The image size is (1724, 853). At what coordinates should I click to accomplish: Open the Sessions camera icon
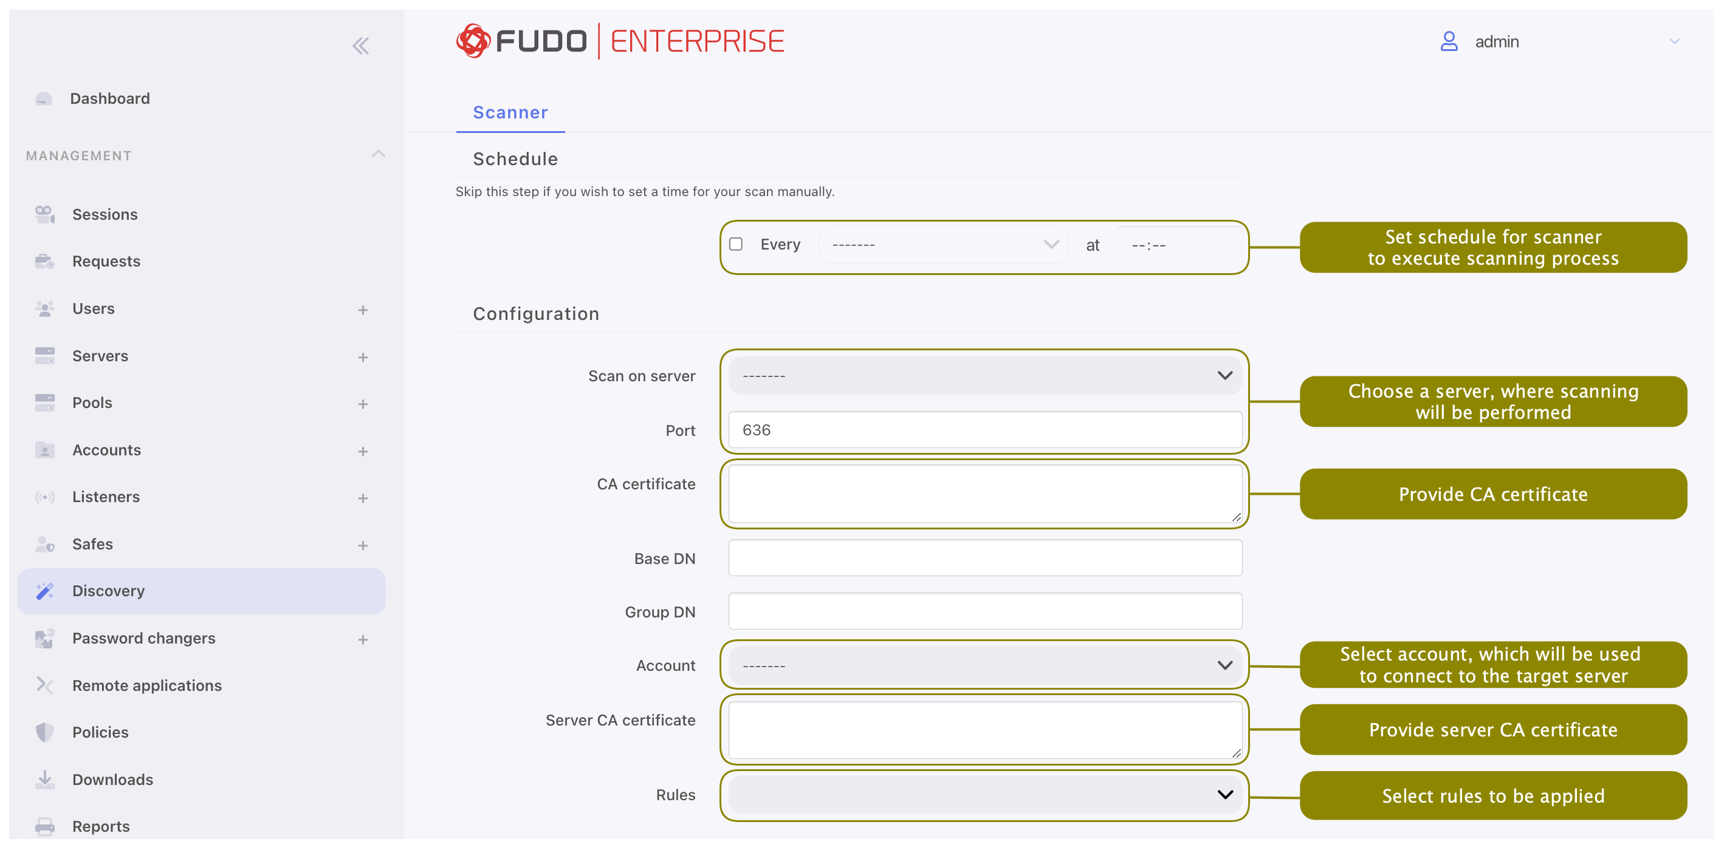pos(45,214)
